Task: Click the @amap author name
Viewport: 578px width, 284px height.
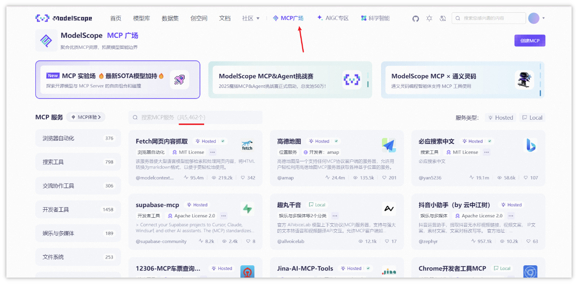Action: (285, 178)
